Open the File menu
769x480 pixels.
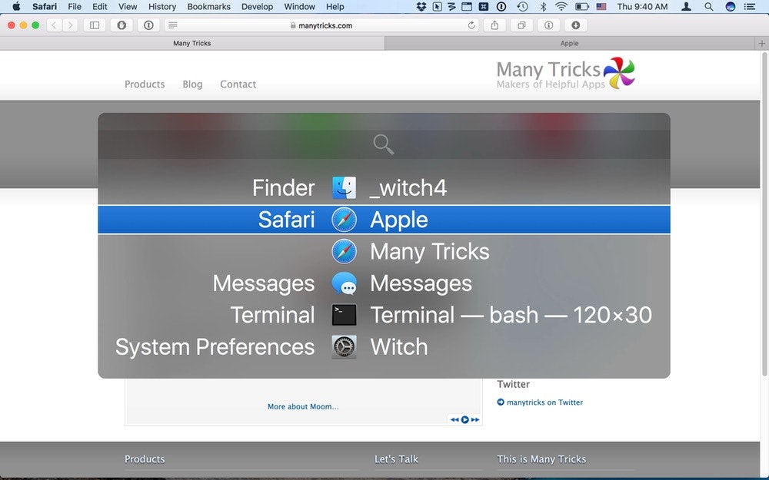point(75,6)
